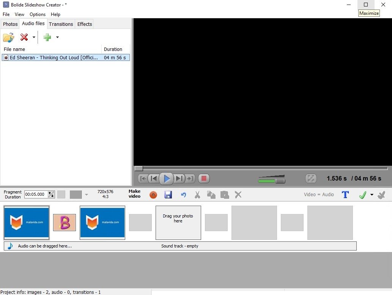Image resolution: width=392 pixels, height=295 pixels.
Task: Click the Fragment Duration time field
Action: pos(36,194)
